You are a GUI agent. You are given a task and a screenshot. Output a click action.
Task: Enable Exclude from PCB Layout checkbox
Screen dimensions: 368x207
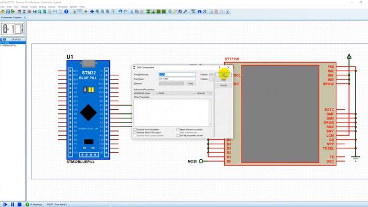135,133
